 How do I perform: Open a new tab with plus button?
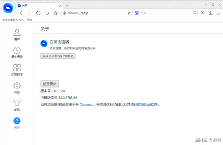67,5
